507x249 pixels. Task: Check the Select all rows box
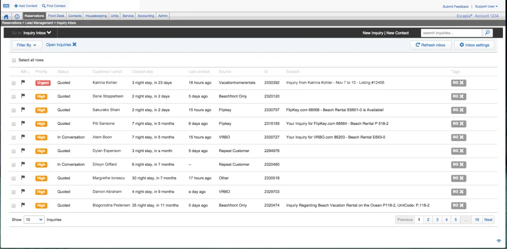click(x=14, y=60)
